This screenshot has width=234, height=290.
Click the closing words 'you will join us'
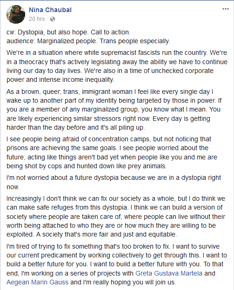click(152, 282)
